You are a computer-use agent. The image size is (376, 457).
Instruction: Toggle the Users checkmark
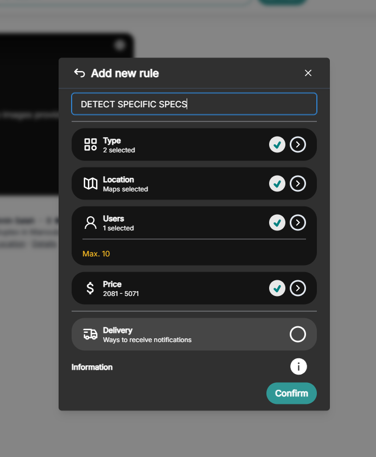coord(277,223)
